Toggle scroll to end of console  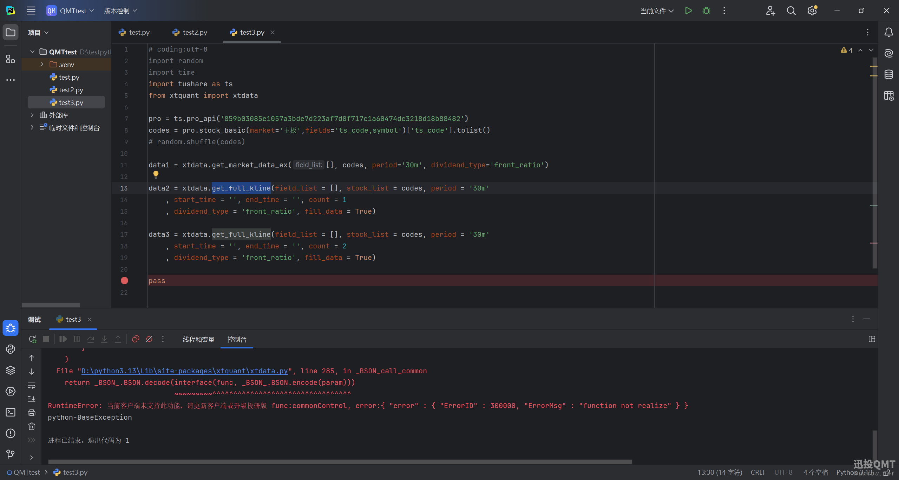(x=32, y=399)
